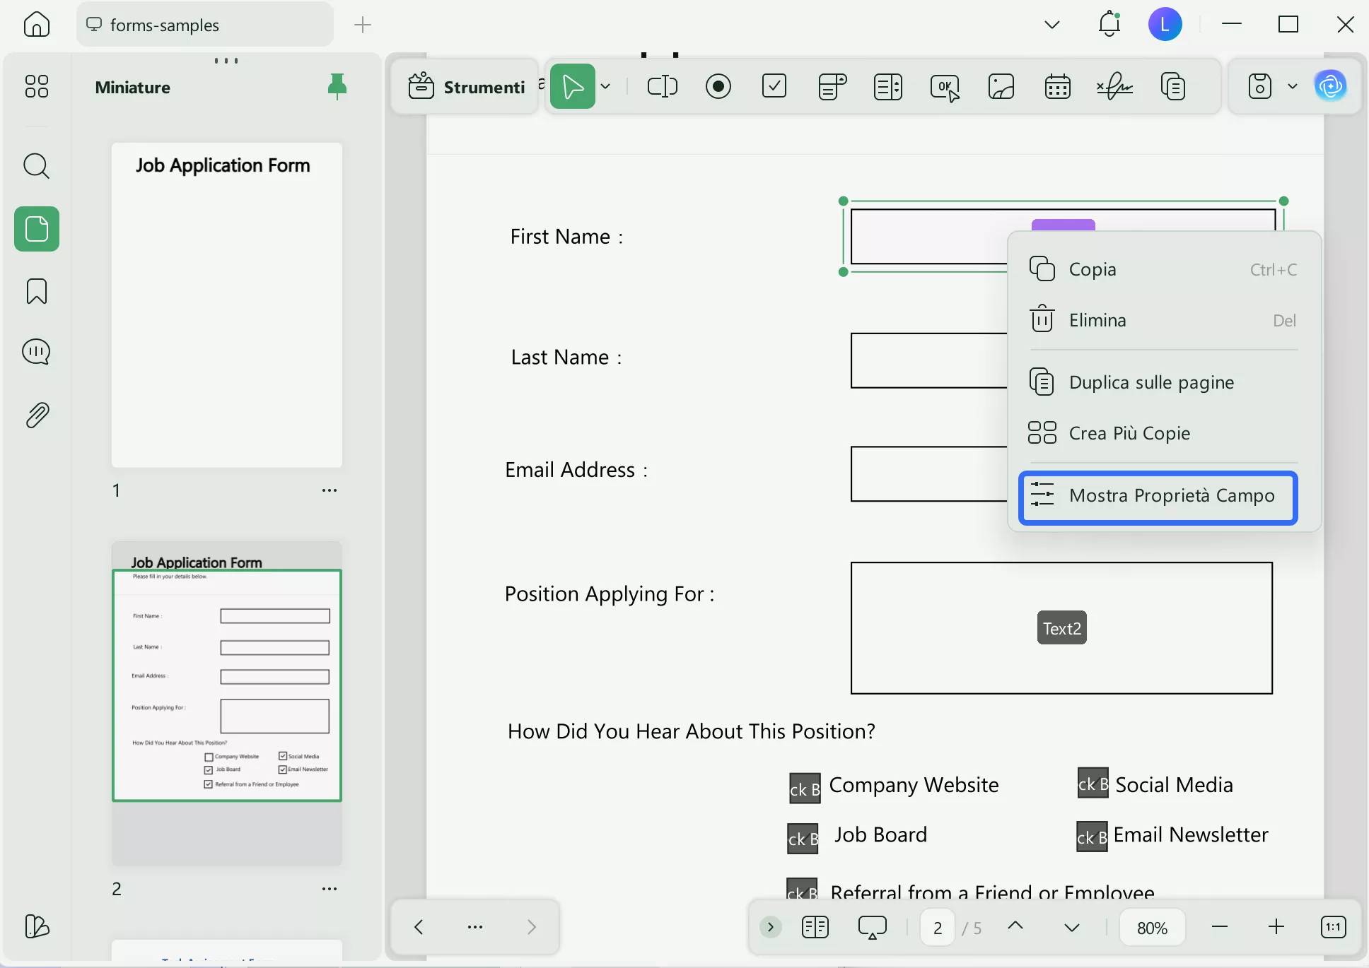Click the 80% zoom level box

coord(1152,928)
